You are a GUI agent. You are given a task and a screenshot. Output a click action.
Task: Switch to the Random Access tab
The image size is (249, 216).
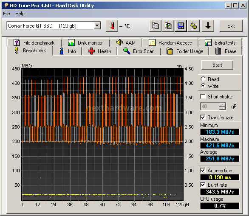pyautogui.click(x=170, y=43)
